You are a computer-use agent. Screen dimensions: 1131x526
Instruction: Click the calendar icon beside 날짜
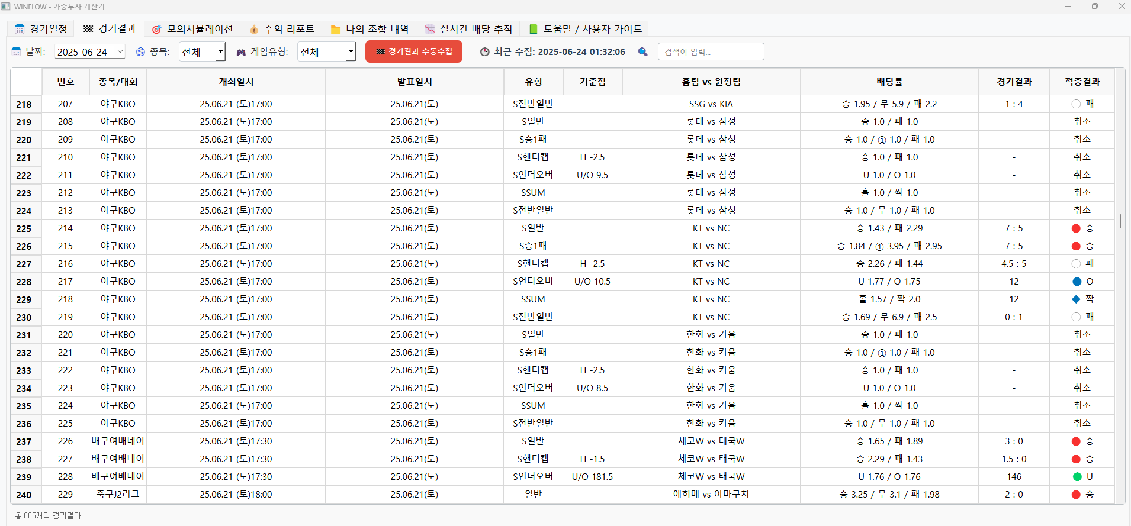(x=17, y=52)
